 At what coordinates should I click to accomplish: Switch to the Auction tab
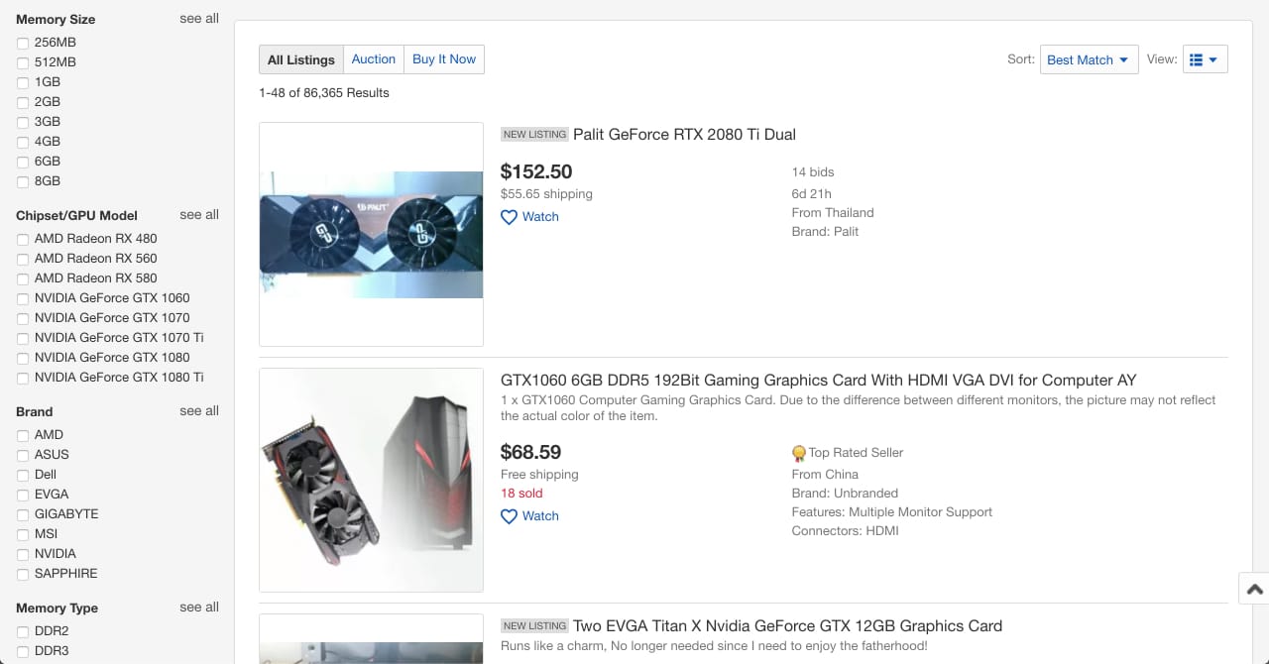point(374,59)
